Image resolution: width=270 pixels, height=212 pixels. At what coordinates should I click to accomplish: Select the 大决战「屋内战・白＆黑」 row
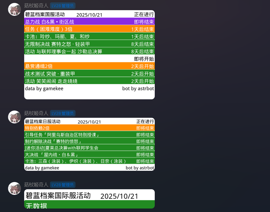[89, 154]
